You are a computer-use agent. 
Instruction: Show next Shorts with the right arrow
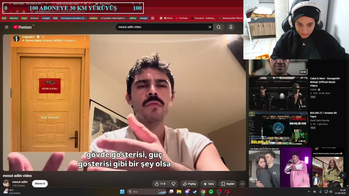(342, 175)
